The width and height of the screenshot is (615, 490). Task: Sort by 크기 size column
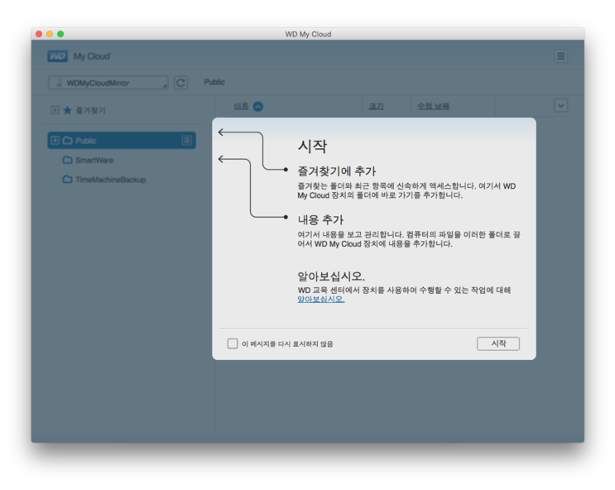tap(376, 106)
